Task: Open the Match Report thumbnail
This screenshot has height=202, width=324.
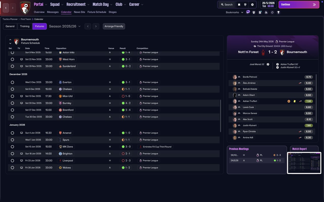Action: tap(304, 163)
